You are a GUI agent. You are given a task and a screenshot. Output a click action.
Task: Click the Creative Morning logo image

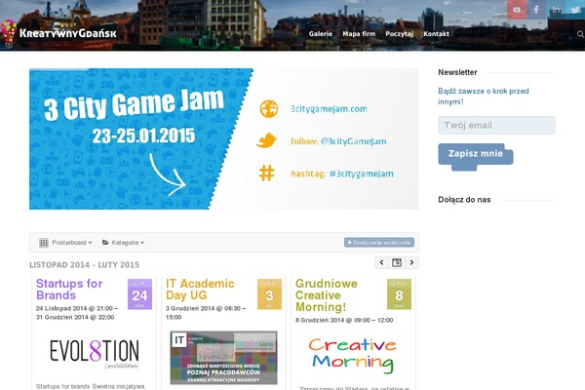pyautogui.click(x=353, y=355)
